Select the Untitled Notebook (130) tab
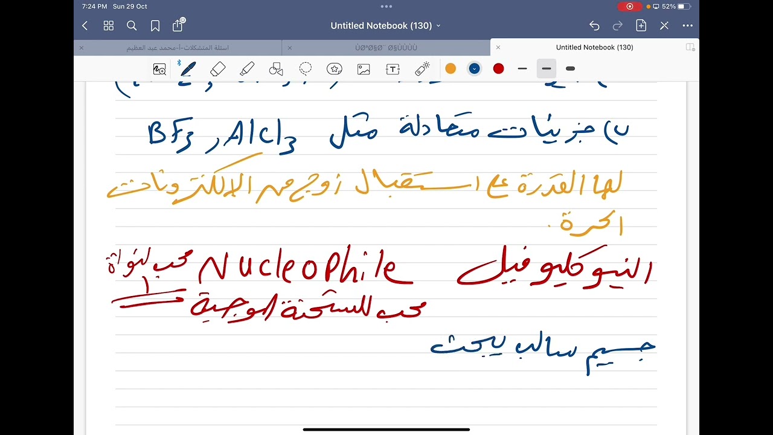Viewport: 773px width, 435px height. (x=594, y=47)
